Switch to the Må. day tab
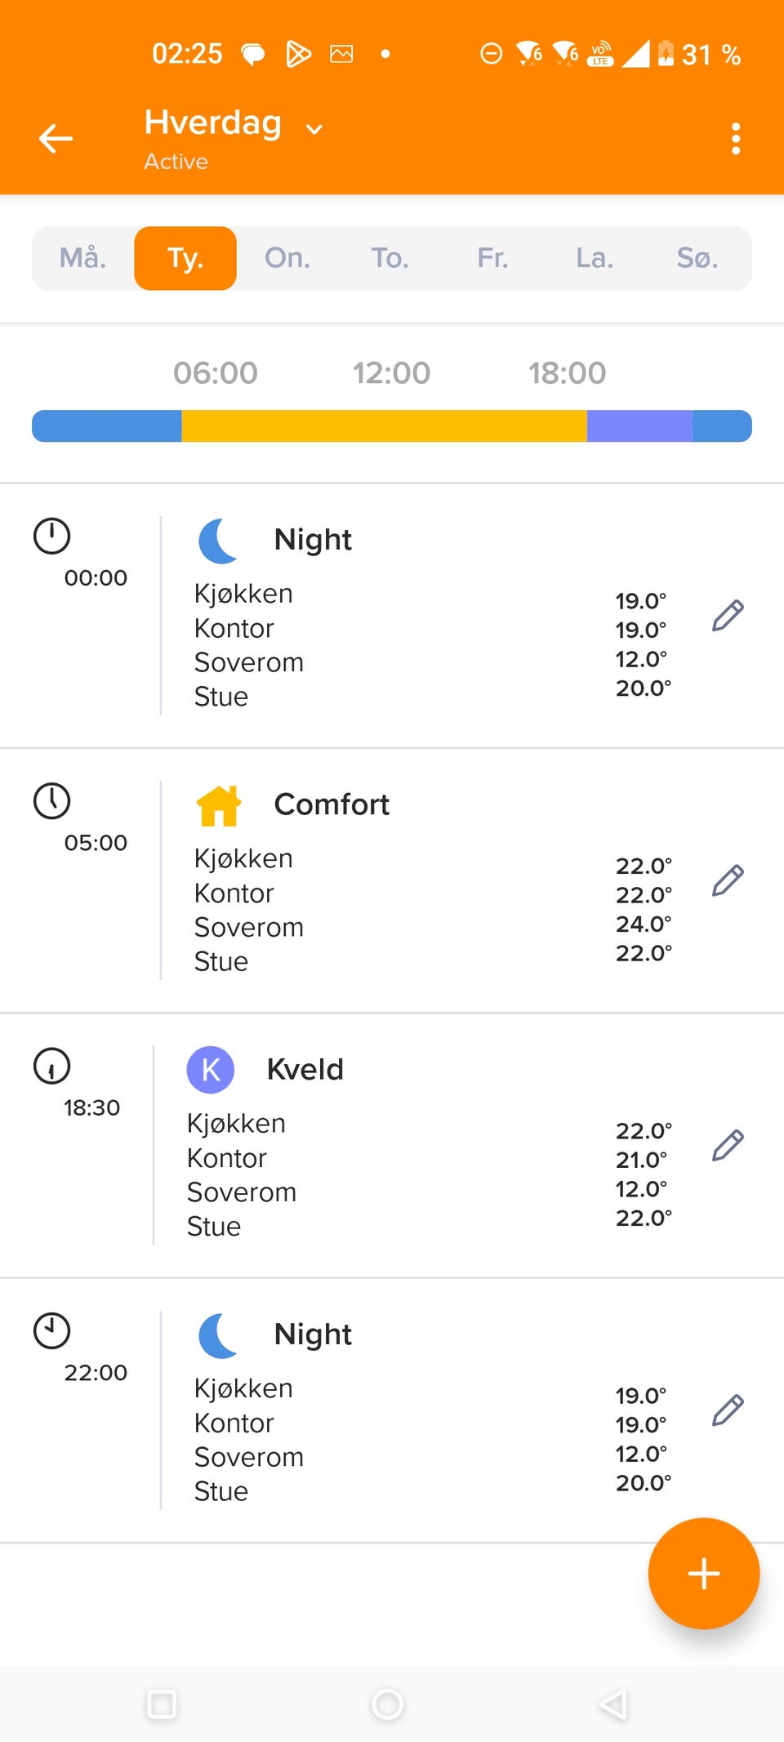Image resolution: width=784 pixels, height=1742 pixels. coord(82,258)
